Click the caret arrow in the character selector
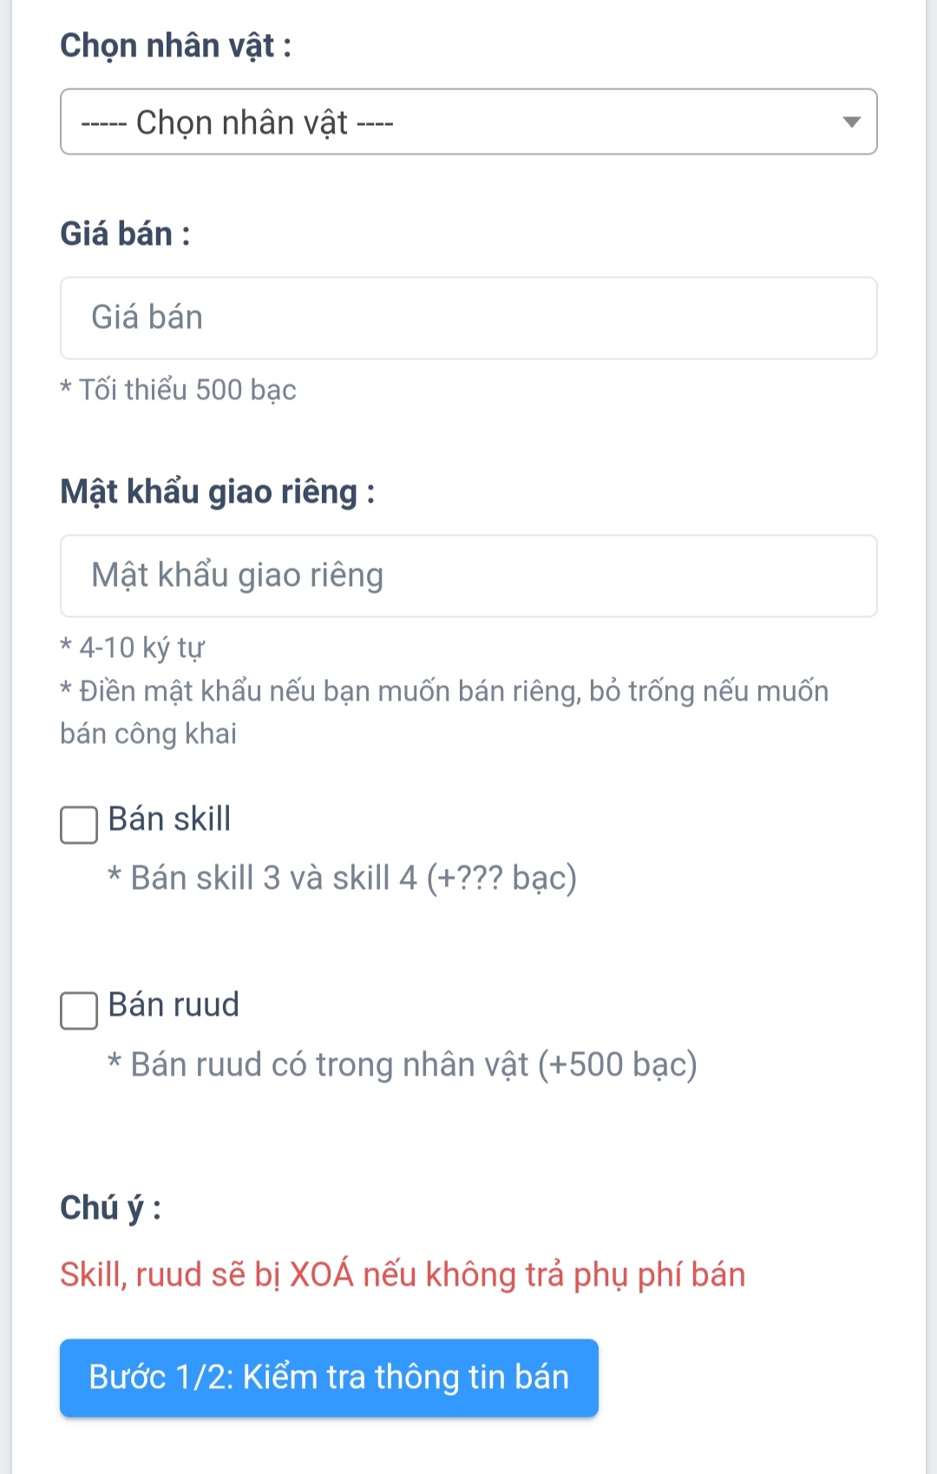This screenshot has width=937, height=1474. 851,122
